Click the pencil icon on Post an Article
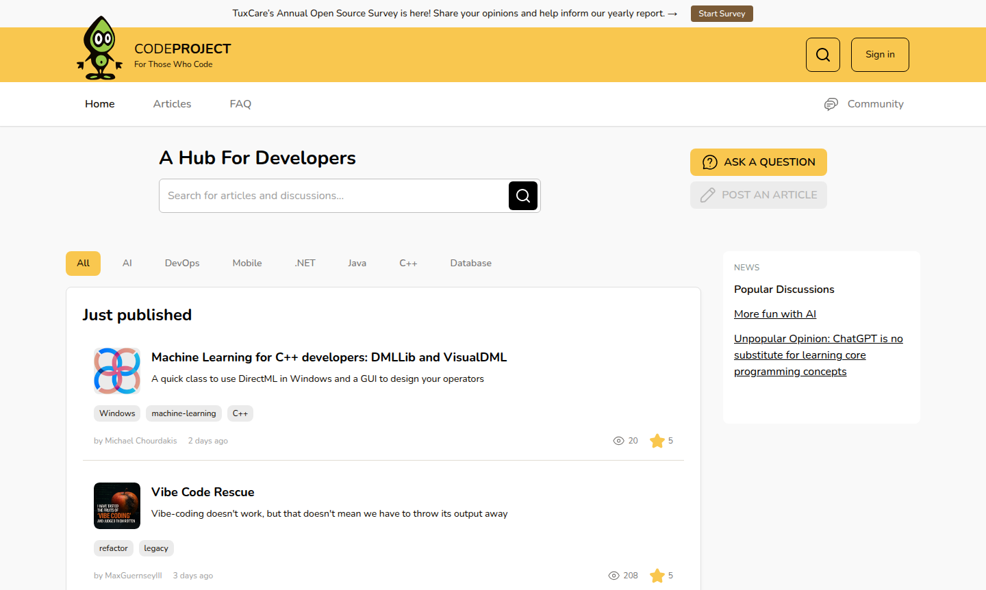 coord(707,194)
